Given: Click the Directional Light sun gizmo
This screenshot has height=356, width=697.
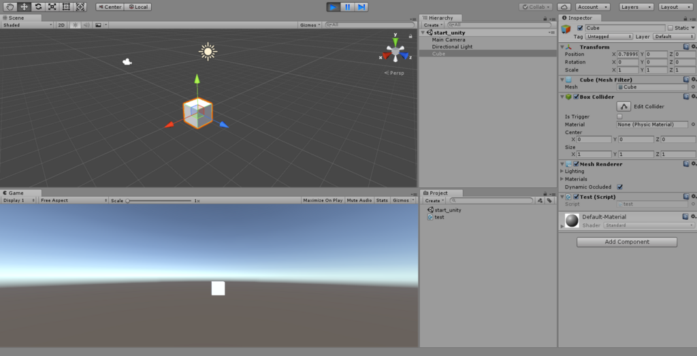Looking at the screenshot, I should coord(208,52).
